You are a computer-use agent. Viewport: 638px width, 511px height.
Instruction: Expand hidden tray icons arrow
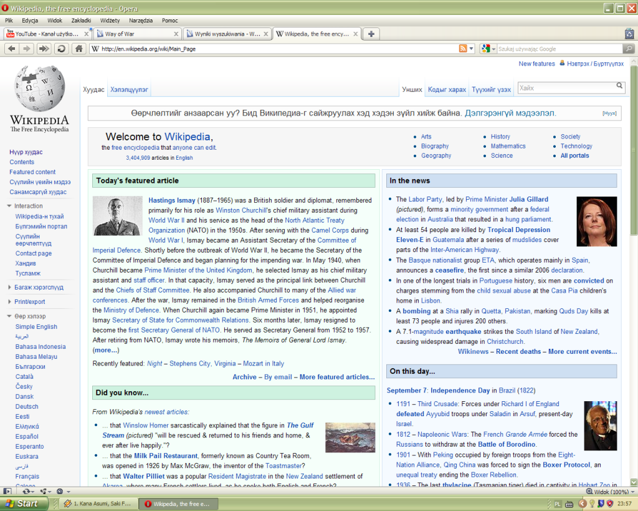[x=583, y=504]
